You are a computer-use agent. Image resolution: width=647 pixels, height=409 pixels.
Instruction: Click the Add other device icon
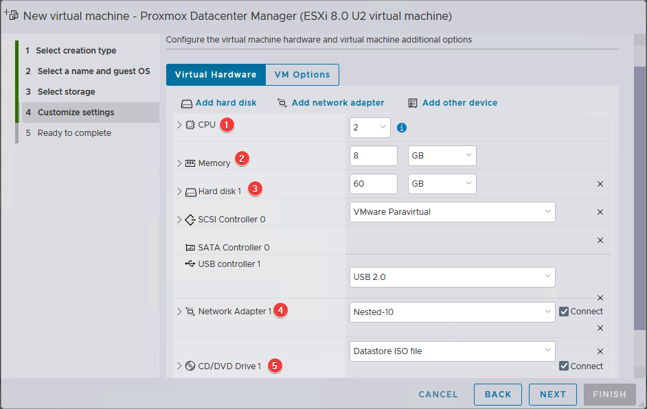[413, 103]
